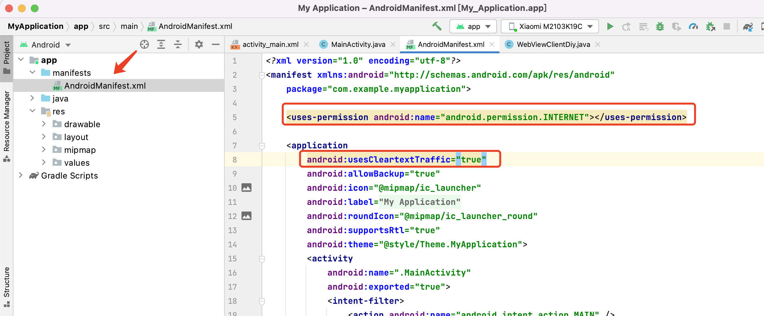This screenshot has width=764, height=316.
Task: Click the Stop square icon
Action: pyautogui.click(x=727, y=26)
